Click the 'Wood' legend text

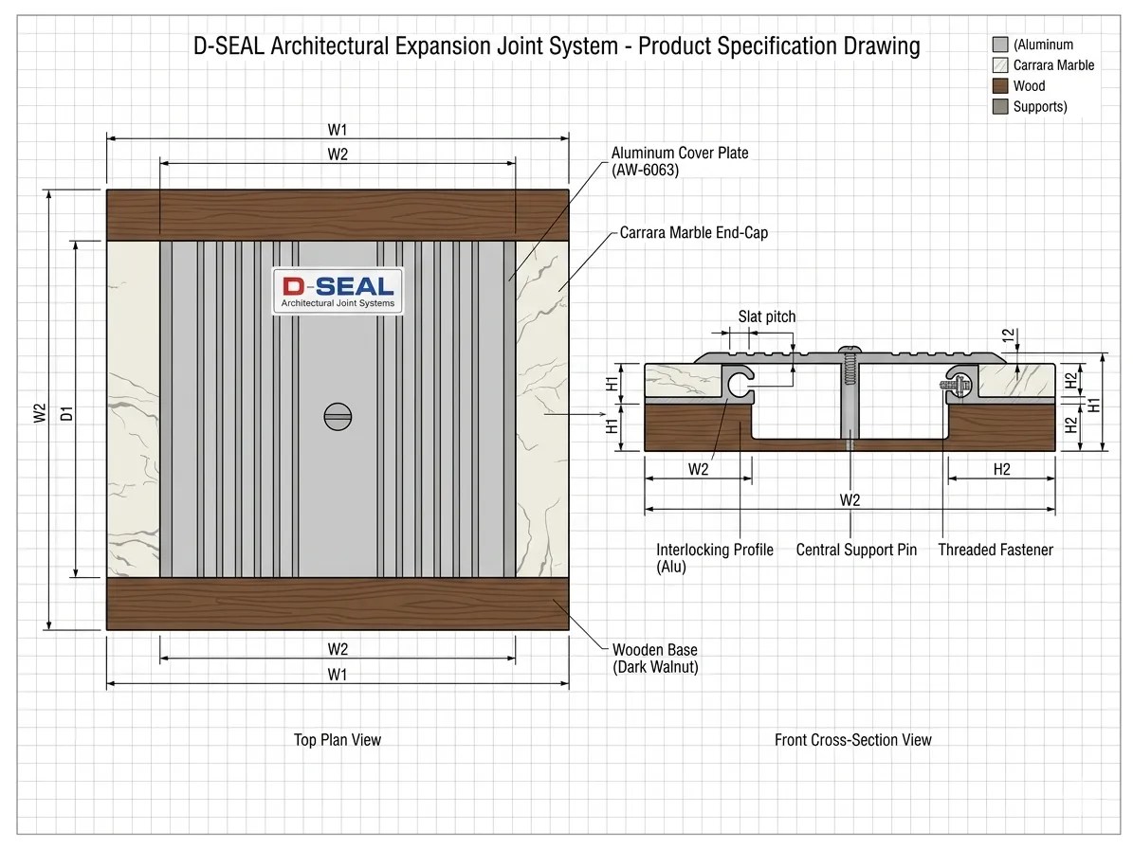[x=1029, y=86]
